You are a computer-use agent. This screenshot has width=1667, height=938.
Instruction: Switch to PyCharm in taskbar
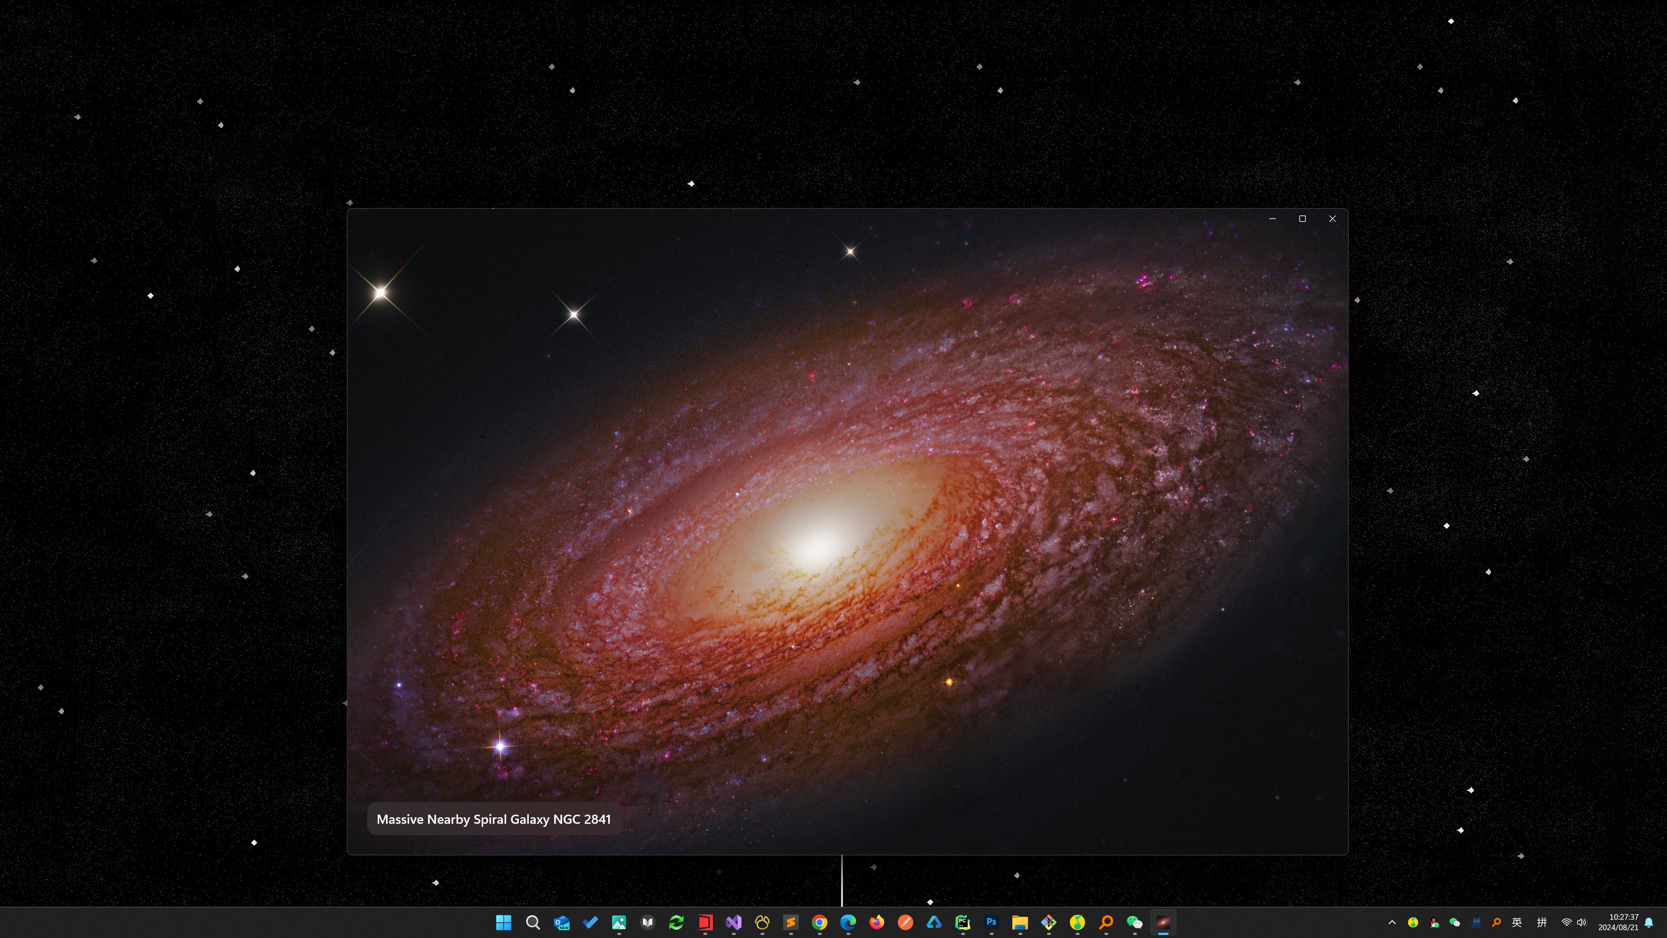tap(963, 922)
